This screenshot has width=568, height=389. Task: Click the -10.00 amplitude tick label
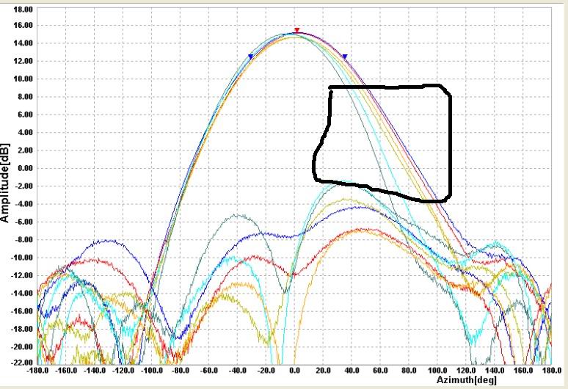[22, 258]
